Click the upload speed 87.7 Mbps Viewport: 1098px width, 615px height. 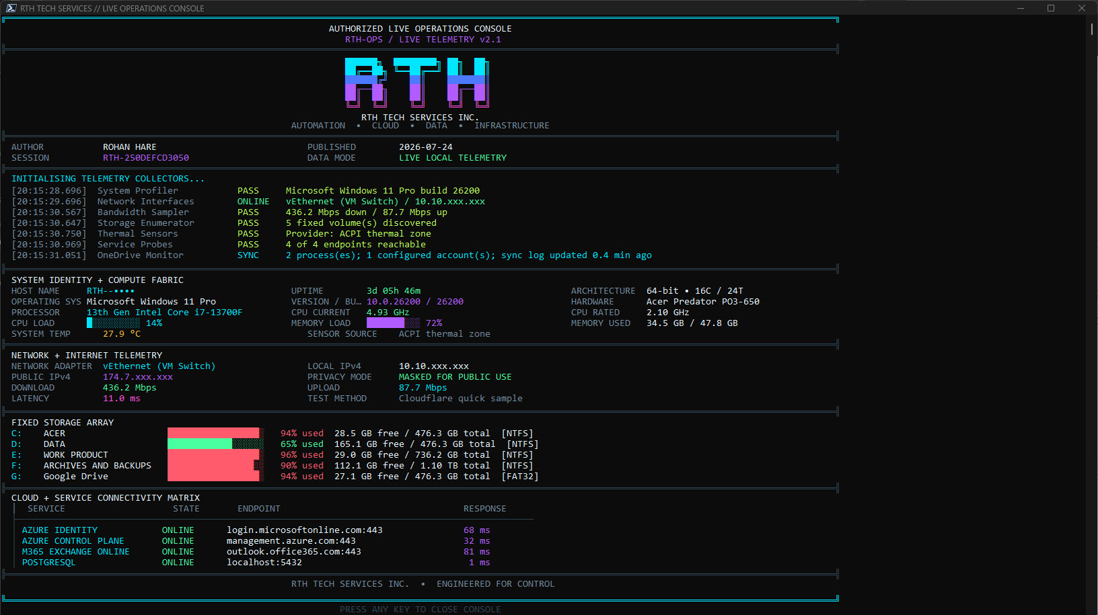coord(423,388)
